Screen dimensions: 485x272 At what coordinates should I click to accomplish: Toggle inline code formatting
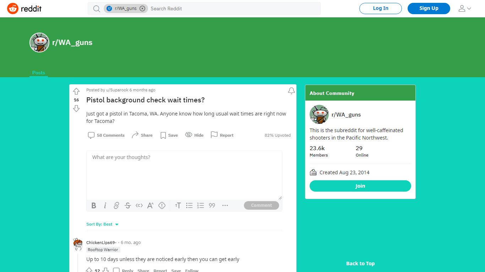(x=139, y=205)
